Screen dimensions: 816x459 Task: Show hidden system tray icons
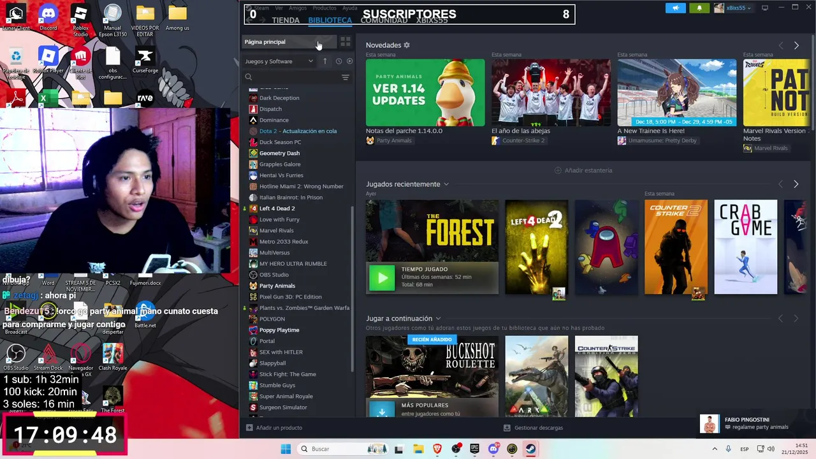pyautogui.click(x=714, y=449)
